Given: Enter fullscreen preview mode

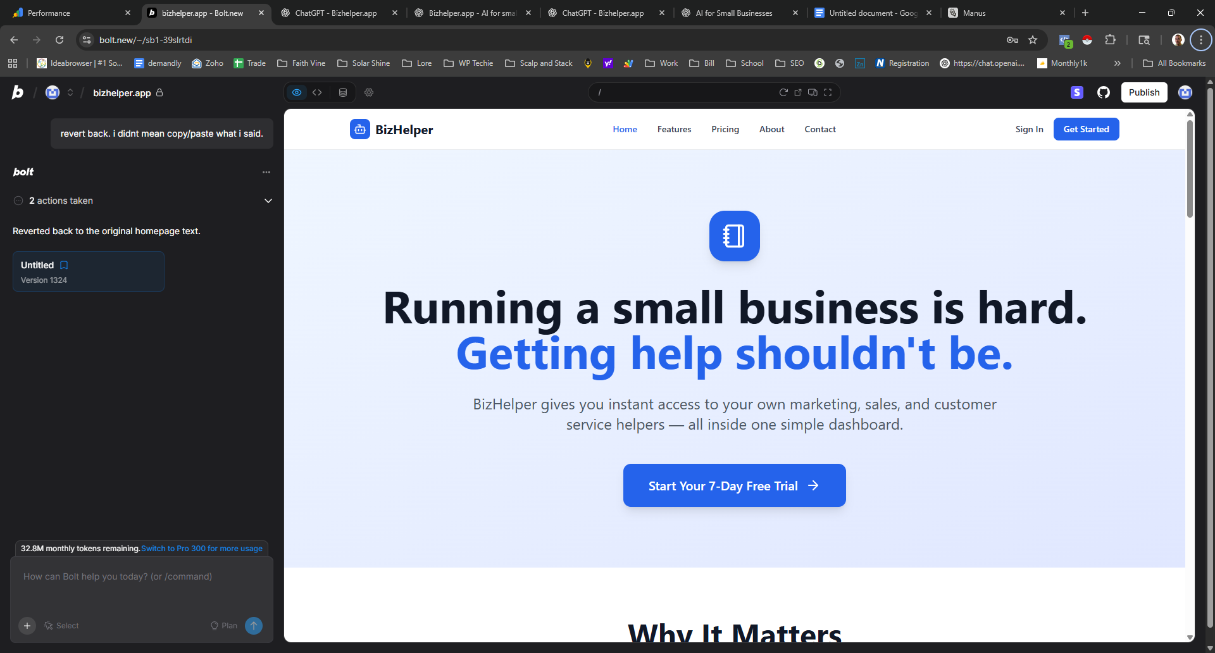Looking at the screenshot, I should 828,92.
